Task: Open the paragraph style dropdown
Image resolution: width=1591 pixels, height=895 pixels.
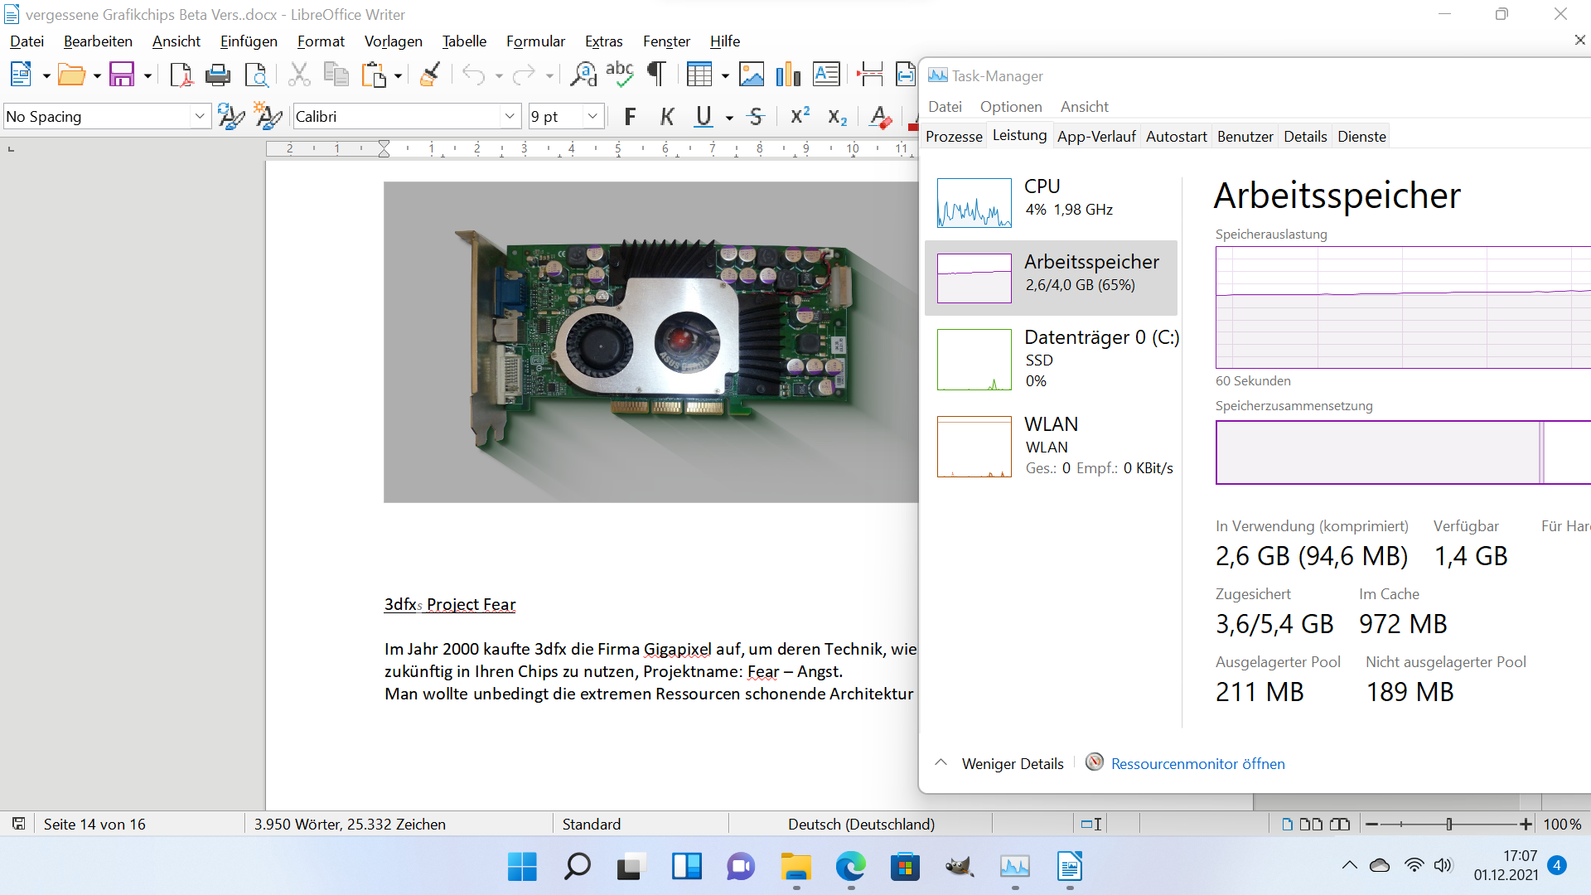Action: click(x=199, y=117)
